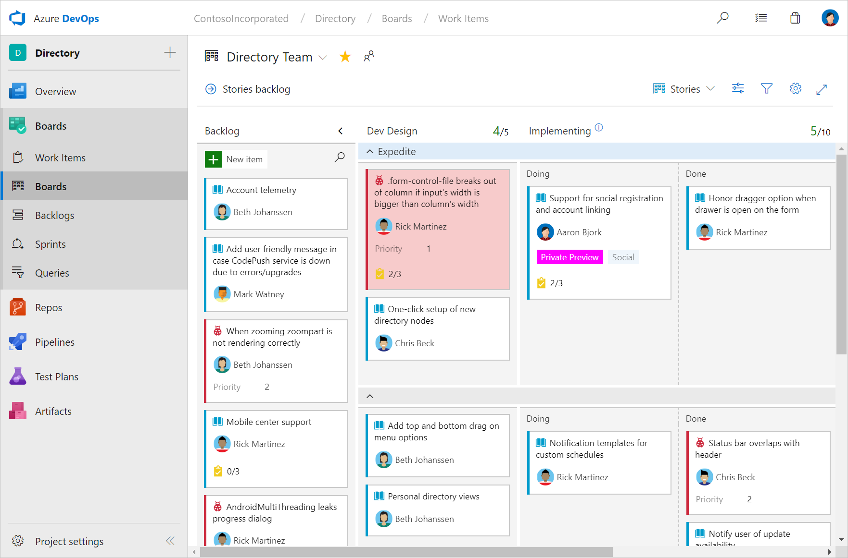Open Pipelines from the sidebar
The image size is (848, 558).
(54, 342)
